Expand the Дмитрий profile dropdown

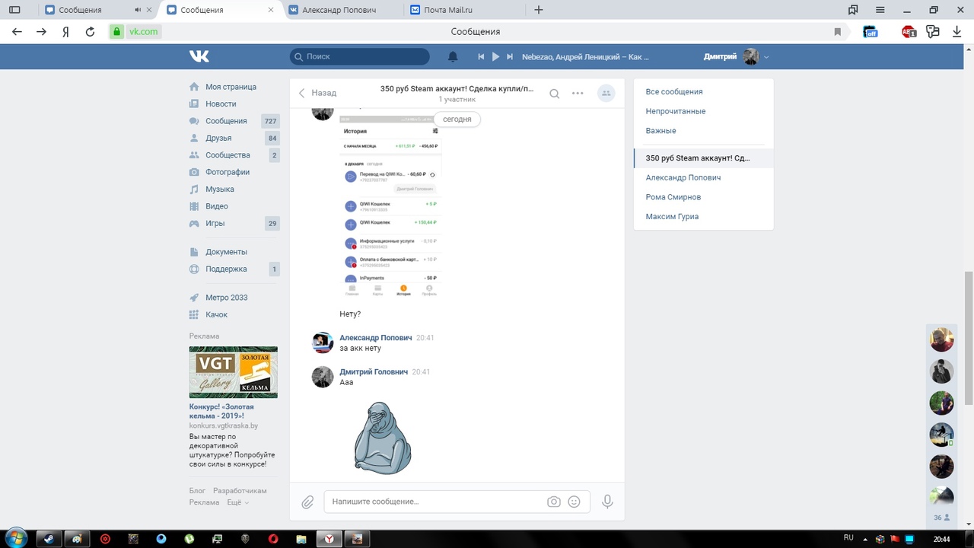766,57
